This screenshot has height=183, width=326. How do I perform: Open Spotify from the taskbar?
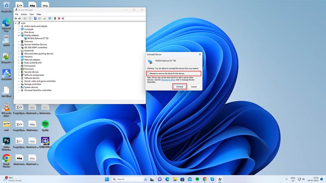coord(197,179)
